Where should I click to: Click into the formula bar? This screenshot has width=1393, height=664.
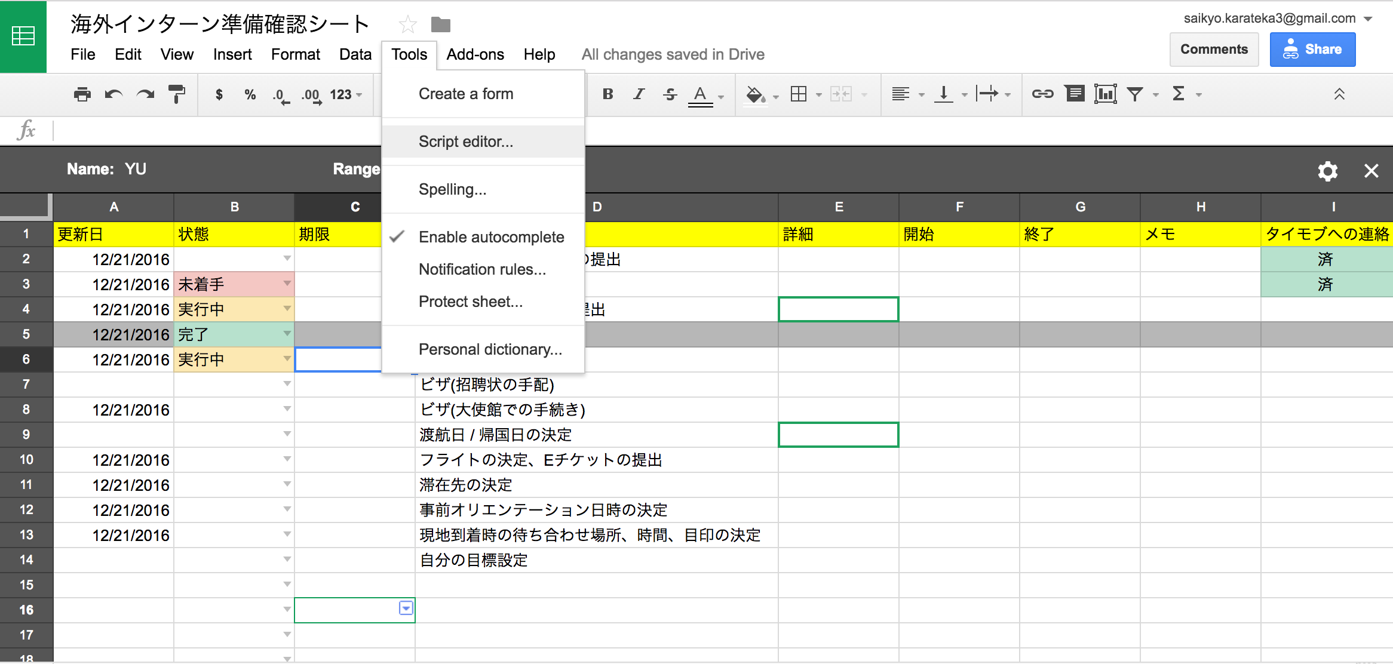coord(723,130)
